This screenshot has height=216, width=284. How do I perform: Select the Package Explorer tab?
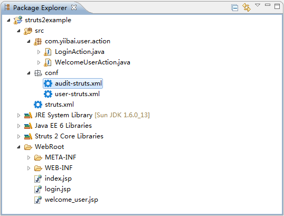[x=40, y=8]
